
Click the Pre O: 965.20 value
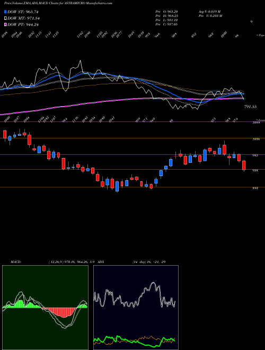coord(166,12)
